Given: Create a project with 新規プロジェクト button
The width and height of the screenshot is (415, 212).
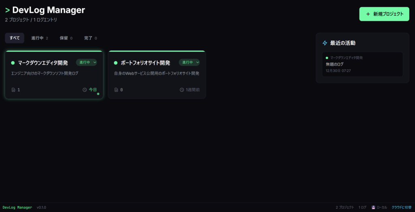Looking at the screenshot, I should [x=384, y=14].
